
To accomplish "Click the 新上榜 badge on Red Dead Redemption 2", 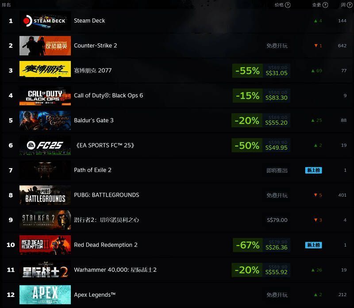I will pos(314,245).
